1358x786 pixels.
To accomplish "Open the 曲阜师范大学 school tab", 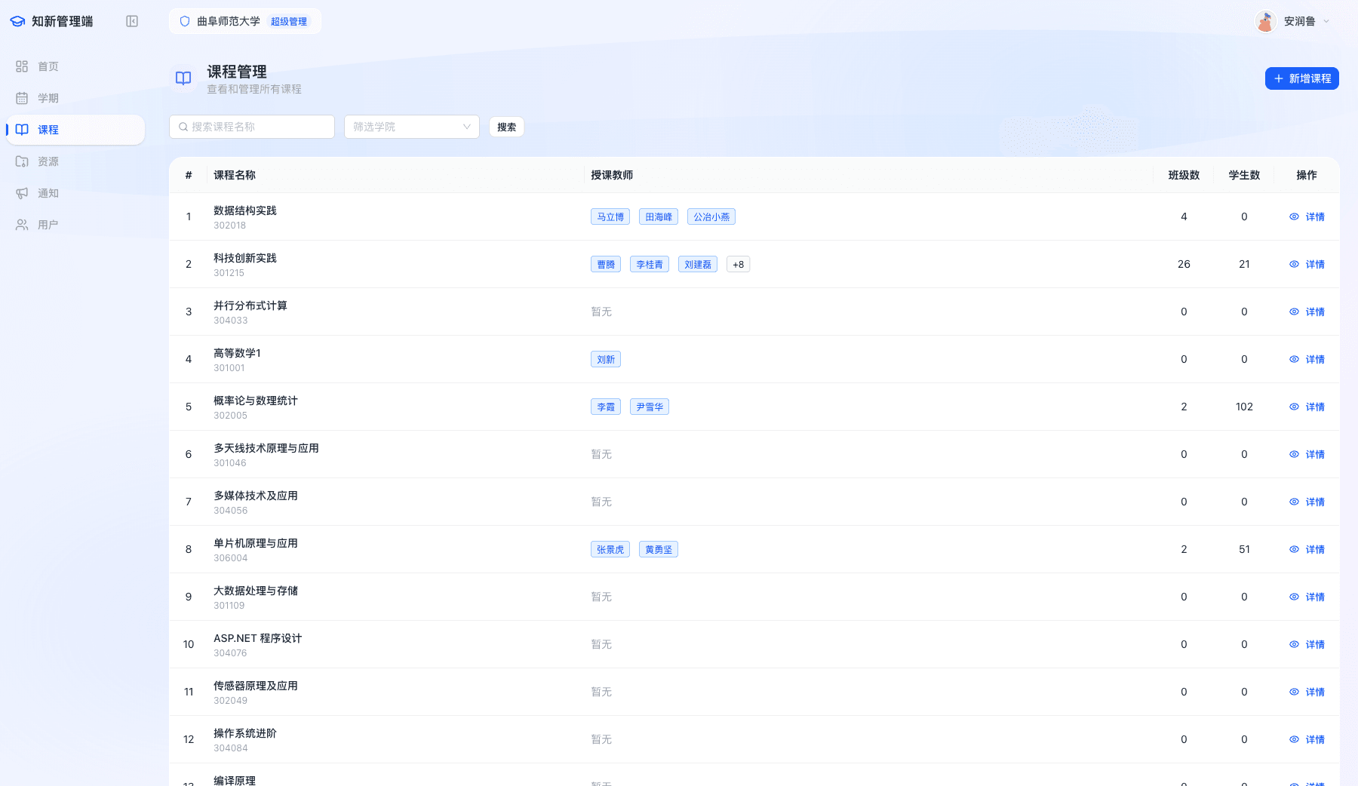I will pos(244,21).
